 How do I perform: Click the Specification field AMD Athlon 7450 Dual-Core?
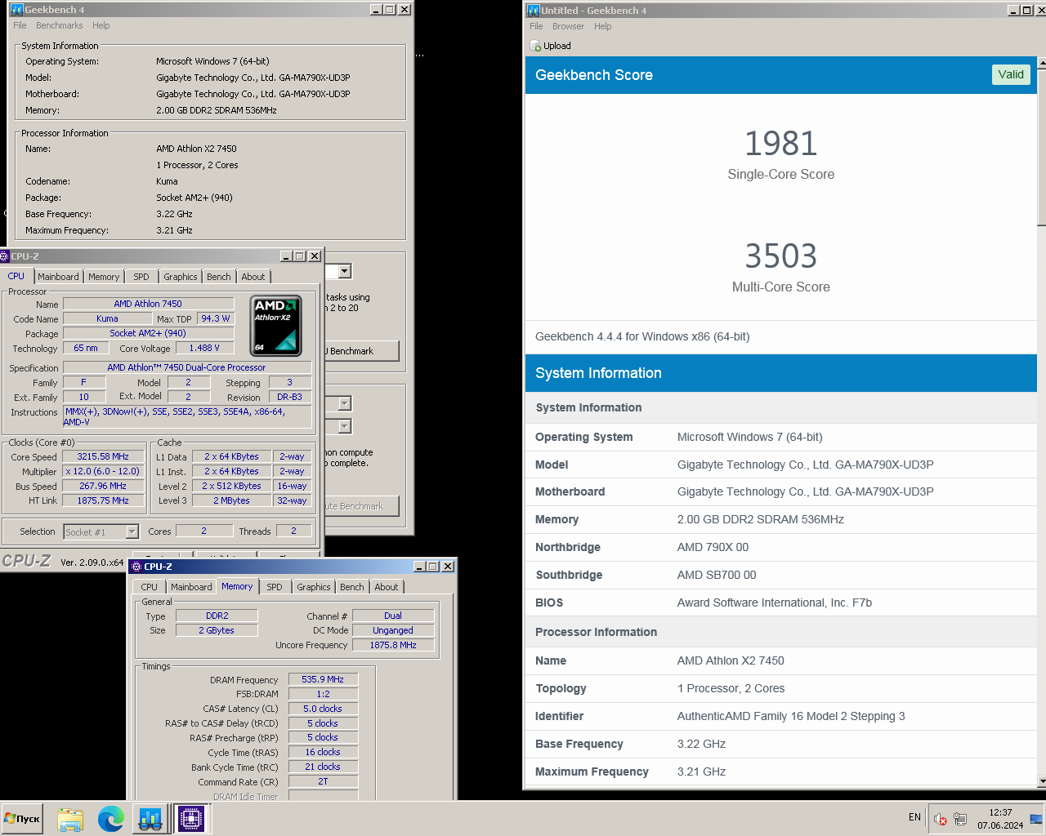186,367
